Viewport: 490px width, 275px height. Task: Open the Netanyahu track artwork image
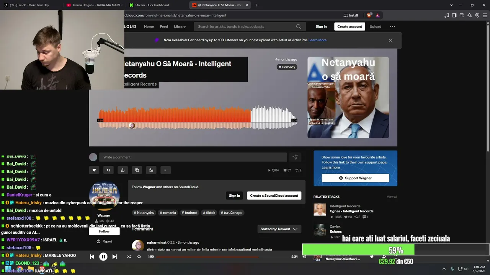click(x=348, y=97)
